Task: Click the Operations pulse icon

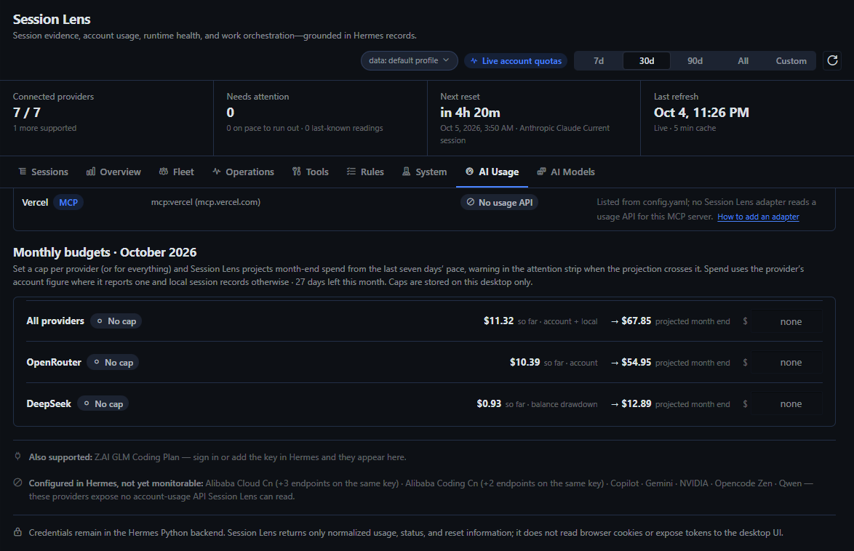Action: [217, 172]
